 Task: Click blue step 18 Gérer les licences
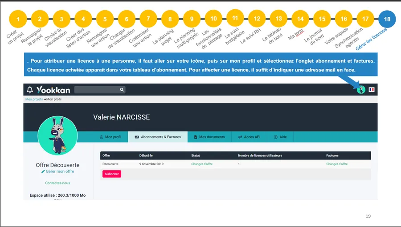pyautogui.click(x=387, y=19)
